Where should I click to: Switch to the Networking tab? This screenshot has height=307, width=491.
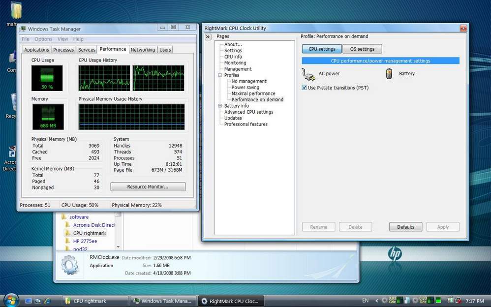[x=143, y=50]
